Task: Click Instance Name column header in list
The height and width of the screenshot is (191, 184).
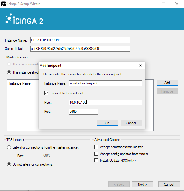Action: 20,83
